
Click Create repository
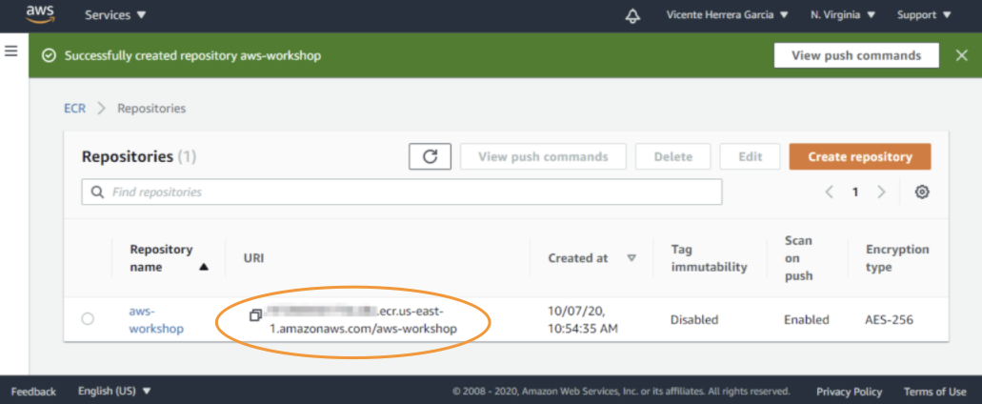point(860,156)
